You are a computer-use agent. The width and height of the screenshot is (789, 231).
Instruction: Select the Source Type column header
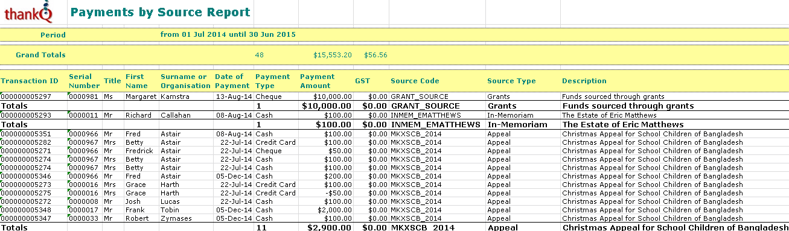pyautogui.click(x=511, y=81)
